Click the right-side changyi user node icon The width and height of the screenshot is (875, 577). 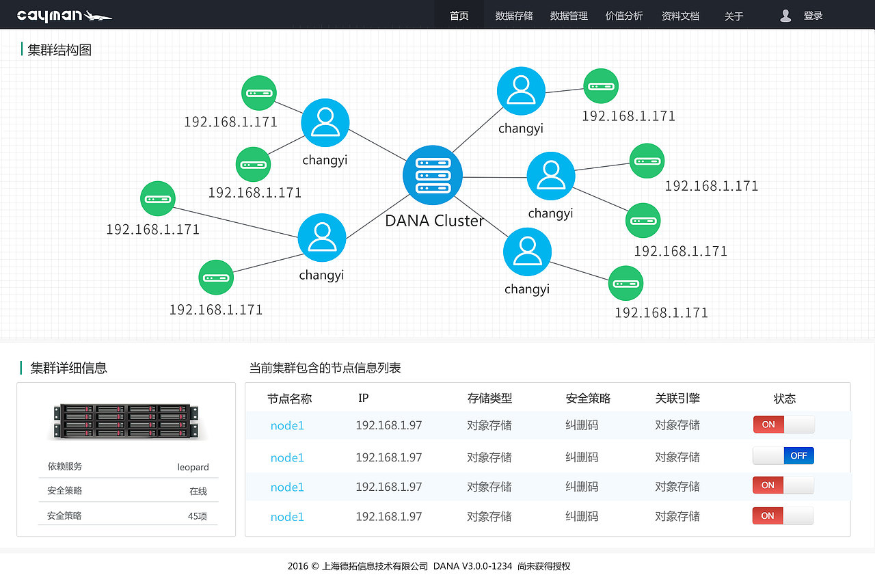(550, 176)
